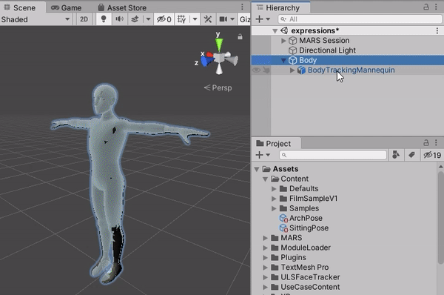444x295 pixels.
Task: Expand the MARS folder
Action: tap(266, 238)
